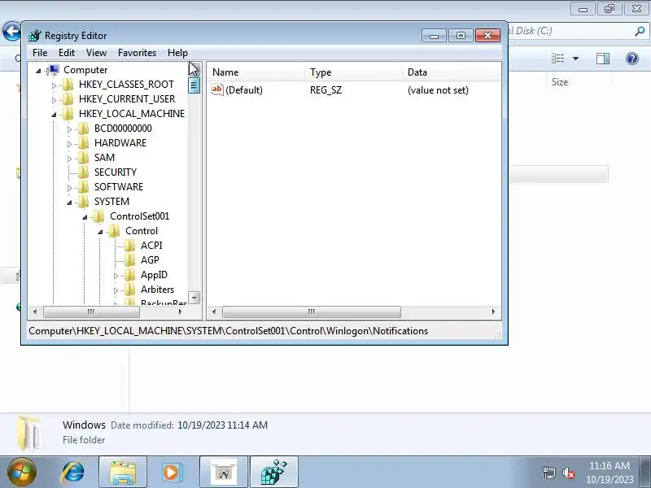Click the Registry Editor title bar icon
Screen dimensions: 651x488
click(35, 36)
